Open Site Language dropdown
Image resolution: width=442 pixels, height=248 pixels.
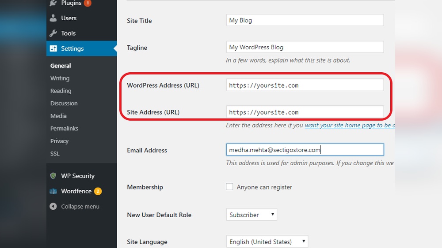(x=267, y=241)
